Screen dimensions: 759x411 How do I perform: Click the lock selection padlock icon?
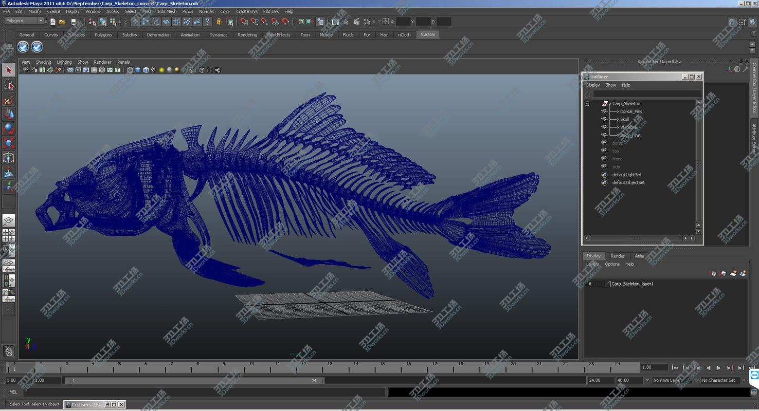(x=219, y=22)
